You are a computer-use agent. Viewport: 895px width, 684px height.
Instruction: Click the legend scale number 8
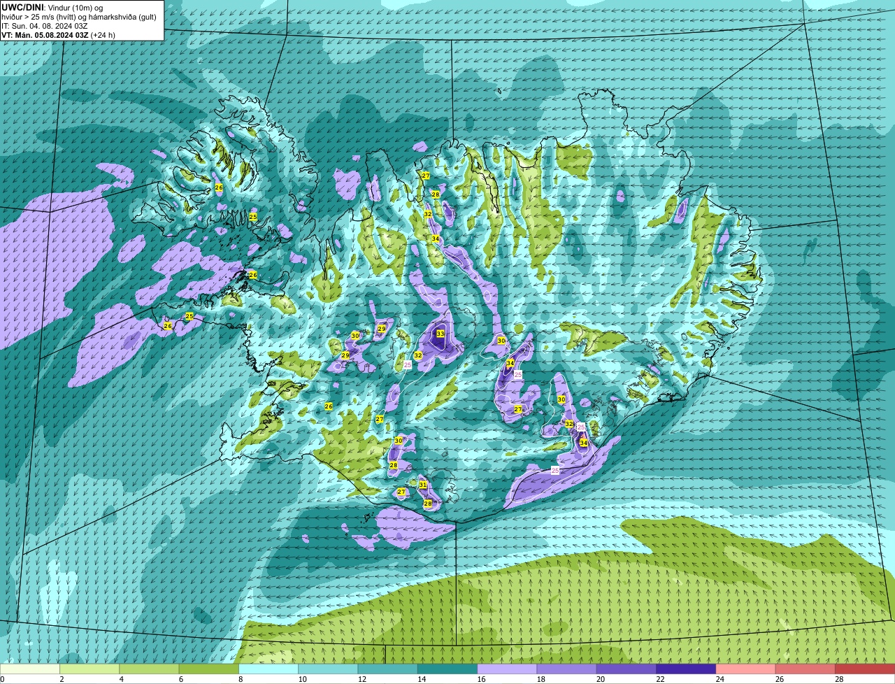click(x=240, y=679)
